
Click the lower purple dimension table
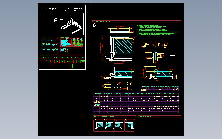[x=136, y=109]
